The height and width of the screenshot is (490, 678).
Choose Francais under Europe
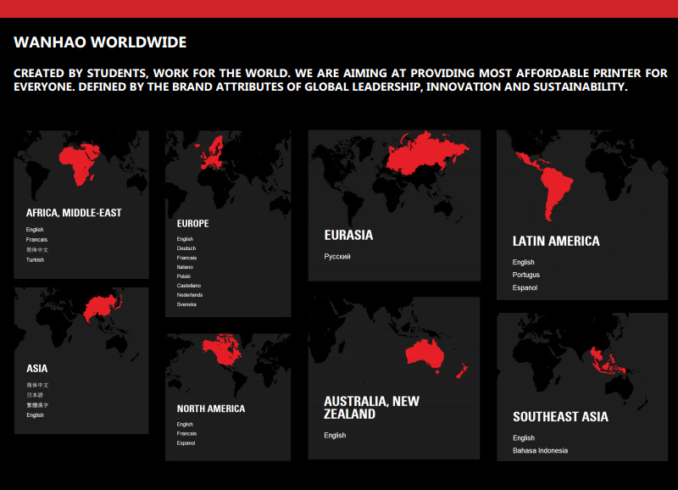click(x=186, y=258)
